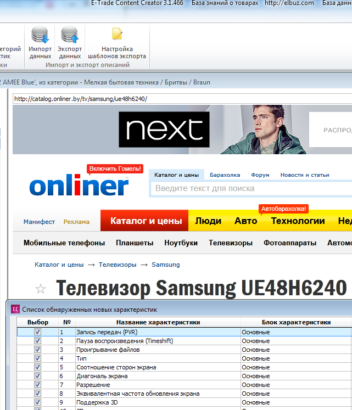Toggle Эквивалентная частота обновления экрана checkbox
The image size is (352, 410).
click(37, 394)
